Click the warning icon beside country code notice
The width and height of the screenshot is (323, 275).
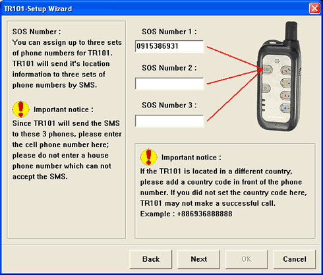click(148, 157)
